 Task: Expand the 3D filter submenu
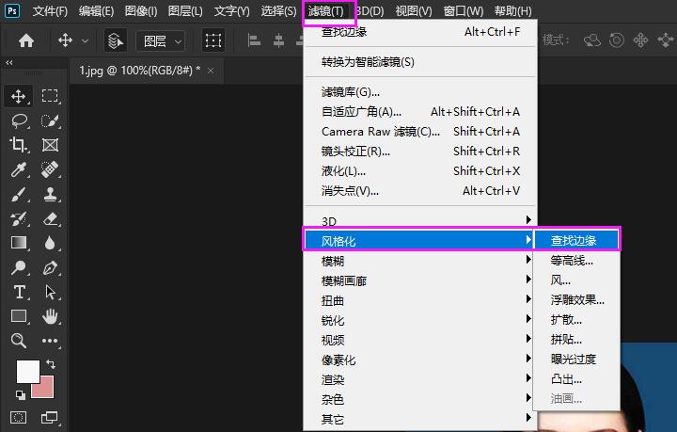point(419,221)
